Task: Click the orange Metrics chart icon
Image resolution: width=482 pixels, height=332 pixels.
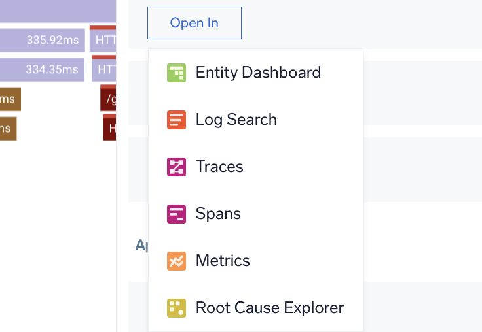Action: coord(176,261)
